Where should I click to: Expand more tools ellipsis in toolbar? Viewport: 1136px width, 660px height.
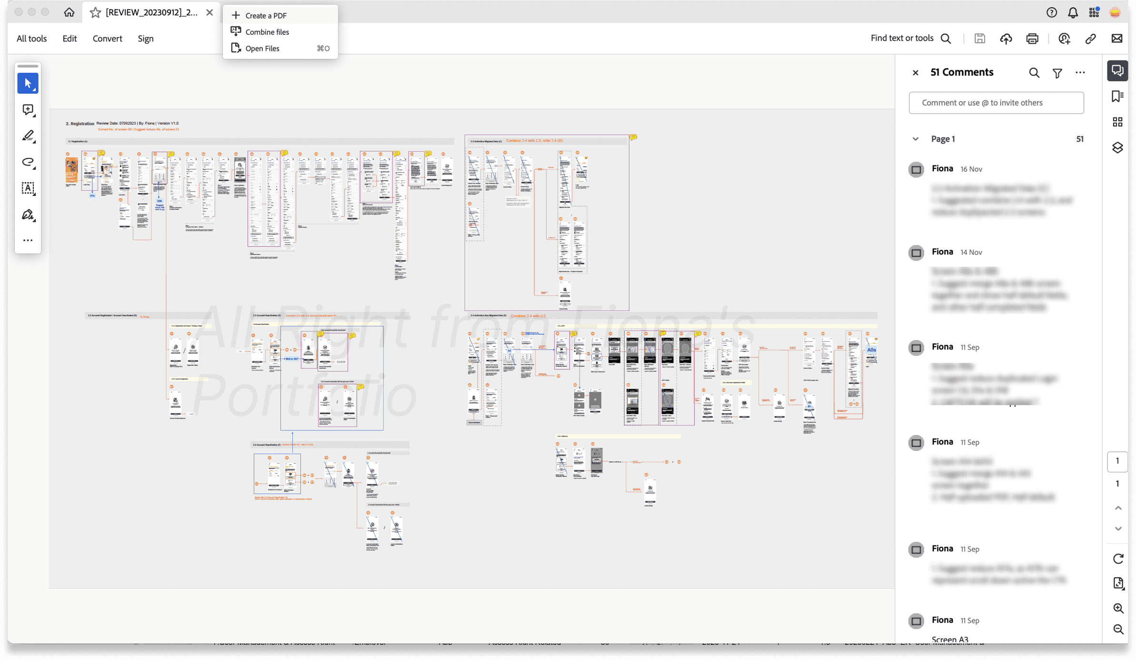[x=28, y=241]
